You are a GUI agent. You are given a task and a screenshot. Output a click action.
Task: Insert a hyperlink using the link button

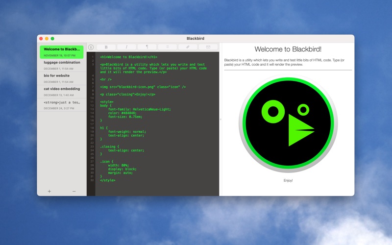(x=188, y=47)
